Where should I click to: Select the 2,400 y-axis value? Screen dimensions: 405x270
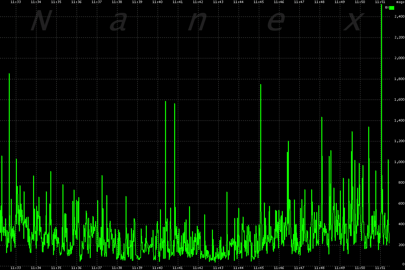tap(399, 17)
